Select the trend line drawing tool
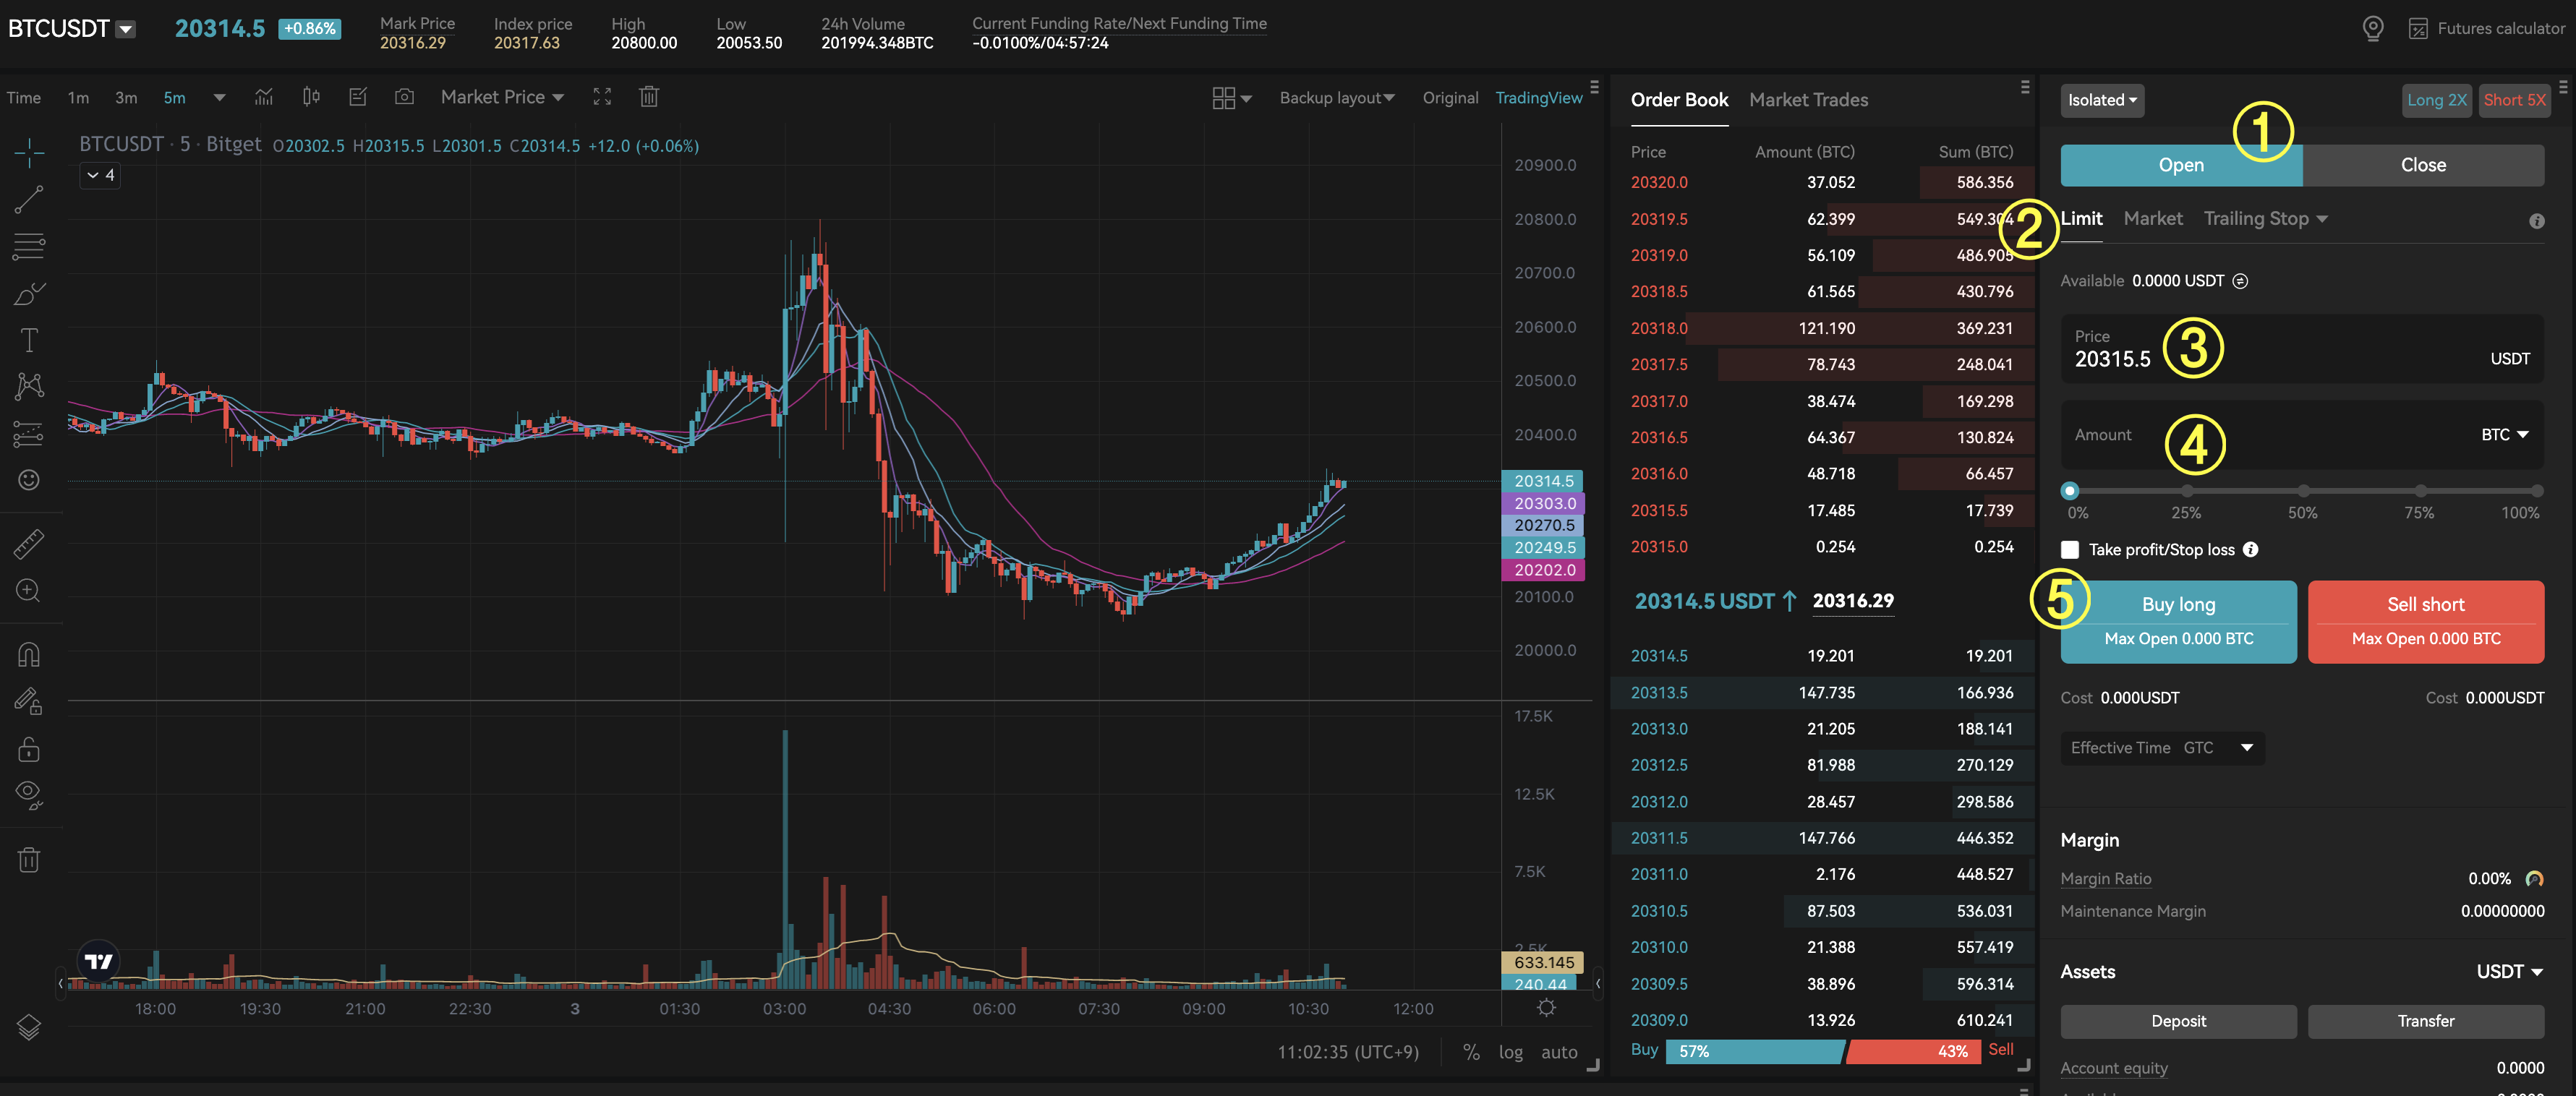 coord(29,200)
